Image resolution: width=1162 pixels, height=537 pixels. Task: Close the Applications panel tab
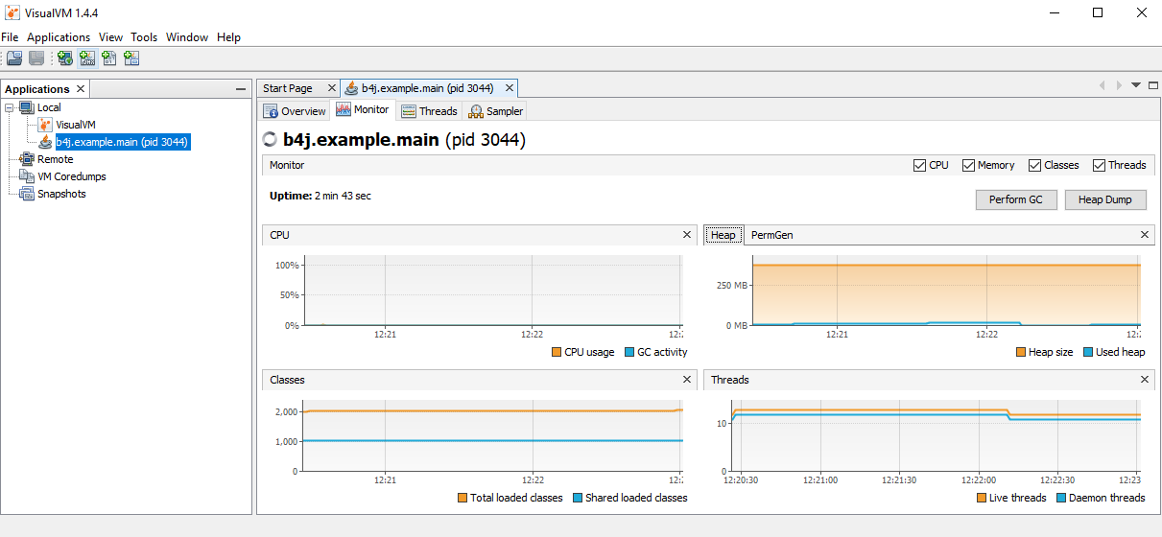[81, 88]
